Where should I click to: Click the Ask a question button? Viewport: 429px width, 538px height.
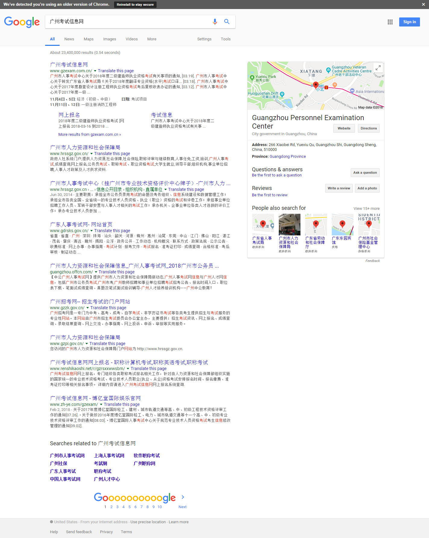point(365,173)
